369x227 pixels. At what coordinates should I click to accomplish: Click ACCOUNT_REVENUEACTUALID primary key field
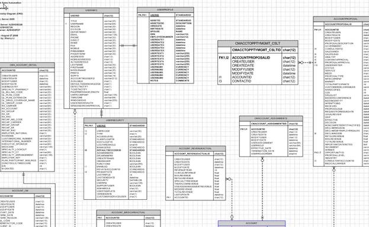point(192,154)
